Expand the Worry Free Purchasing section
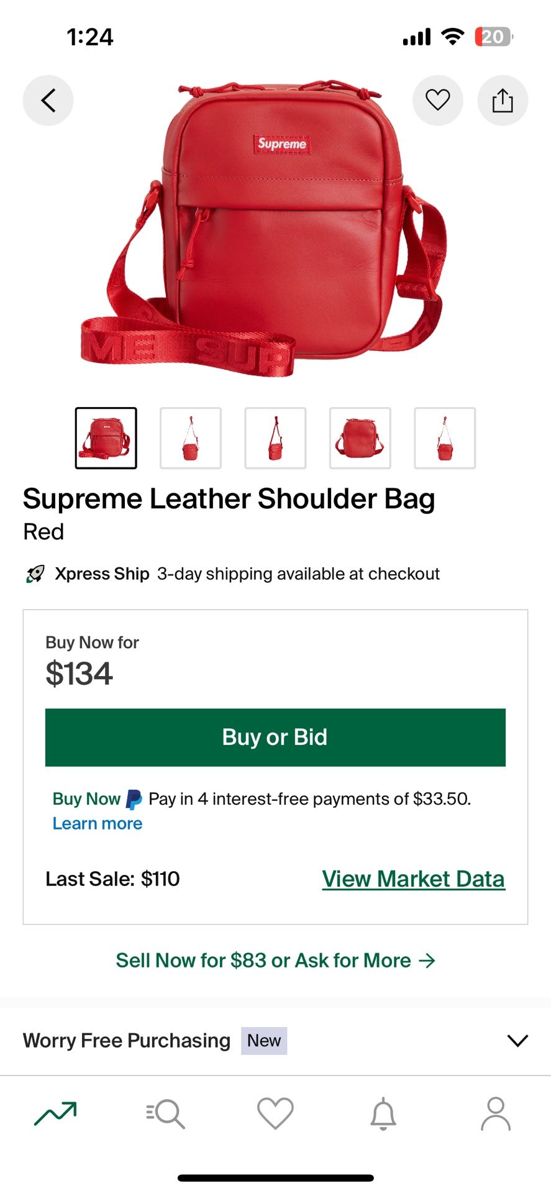Image resolution: width=551 pixels, height=1193 pixels. 517,1040
